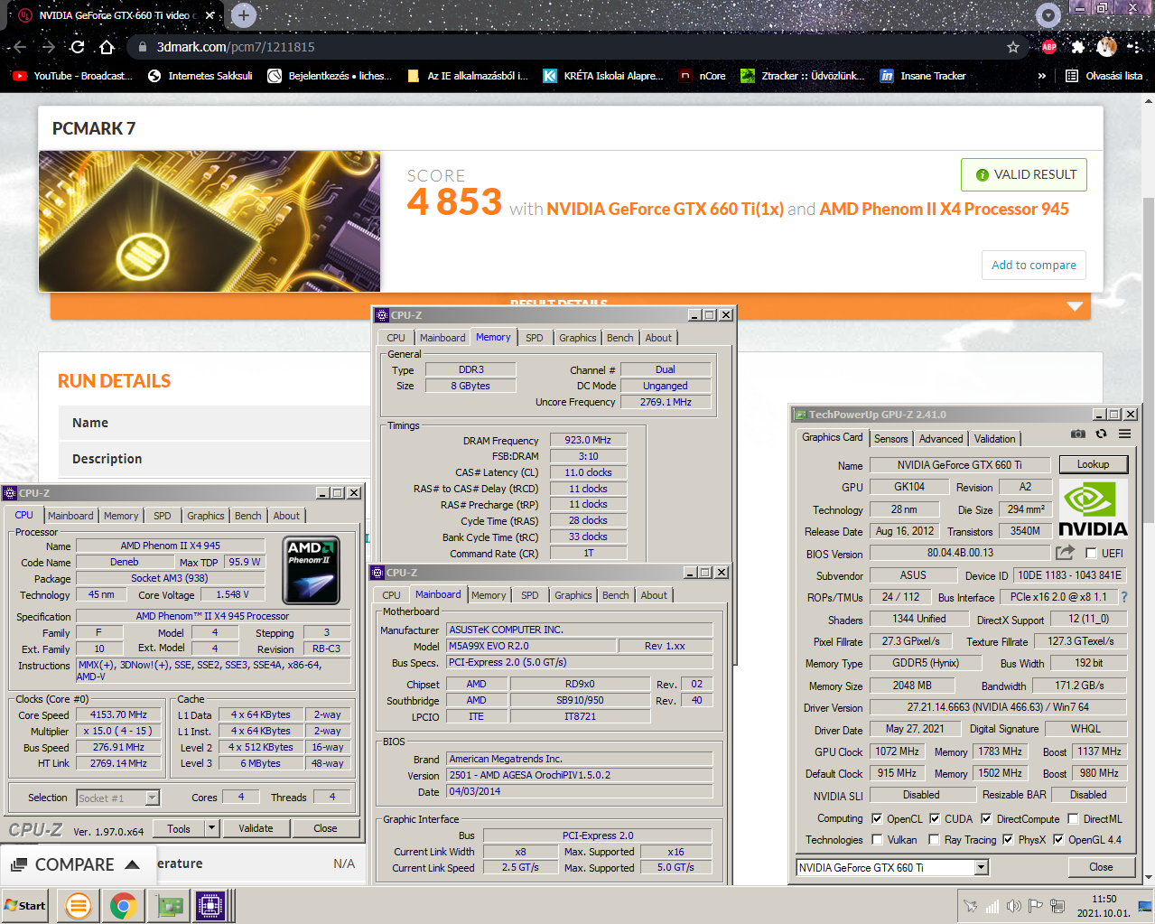This screenshot has height=924, width=1155.
Task: Toggle the DirectCompute checkbox
Action: (986, 818)
